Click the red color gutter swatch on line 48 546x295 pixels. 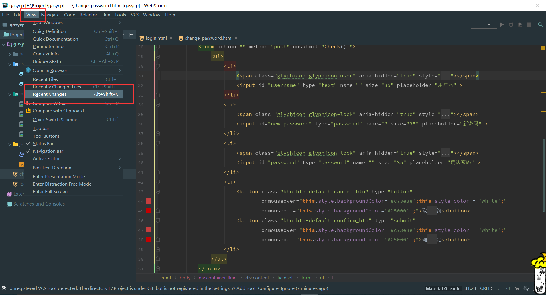tap(149, 240)
